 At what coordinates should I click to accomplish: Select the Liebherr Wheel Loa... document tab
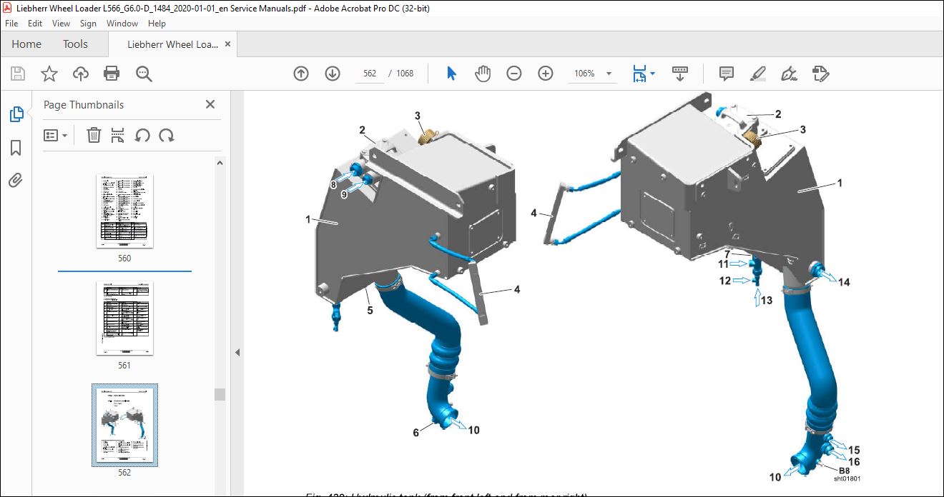(172, 44)
